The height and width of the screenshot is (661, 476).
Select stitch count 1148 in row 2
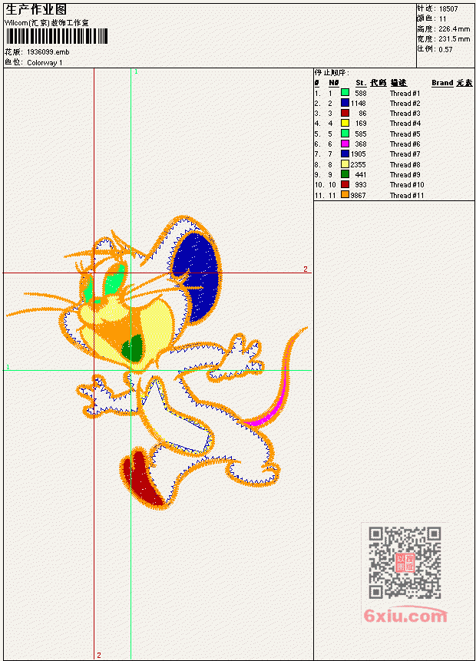359,104
